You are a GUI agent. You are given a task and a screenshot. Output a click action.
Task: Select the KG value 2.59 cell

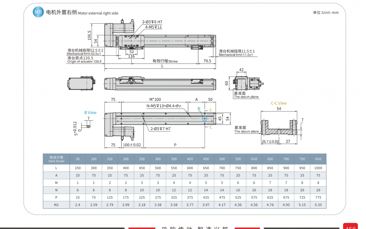(94, 205)
